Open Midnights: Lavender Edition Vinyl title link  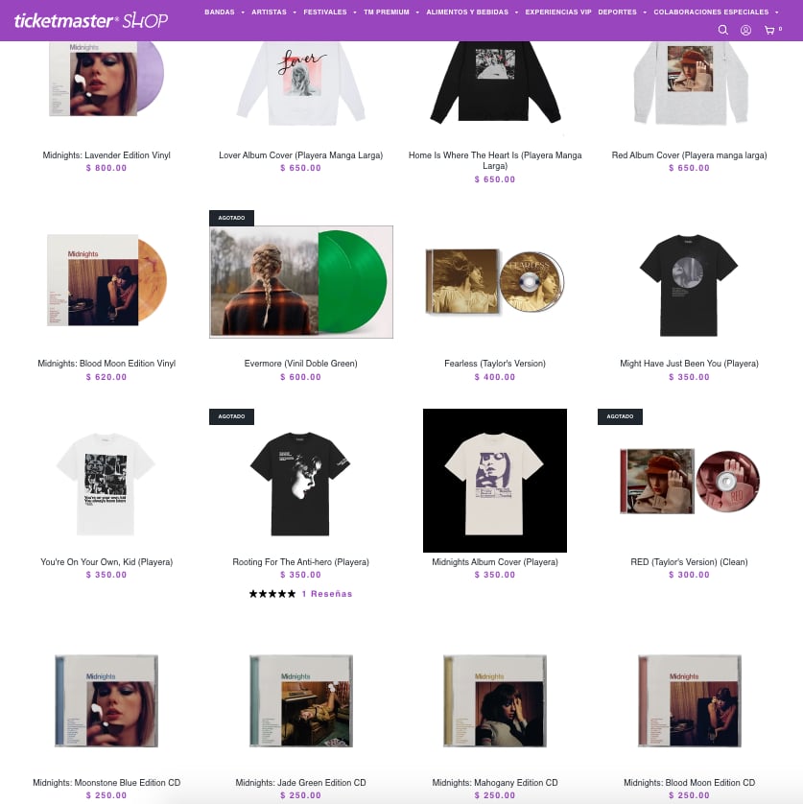click(x=106, y=154)
